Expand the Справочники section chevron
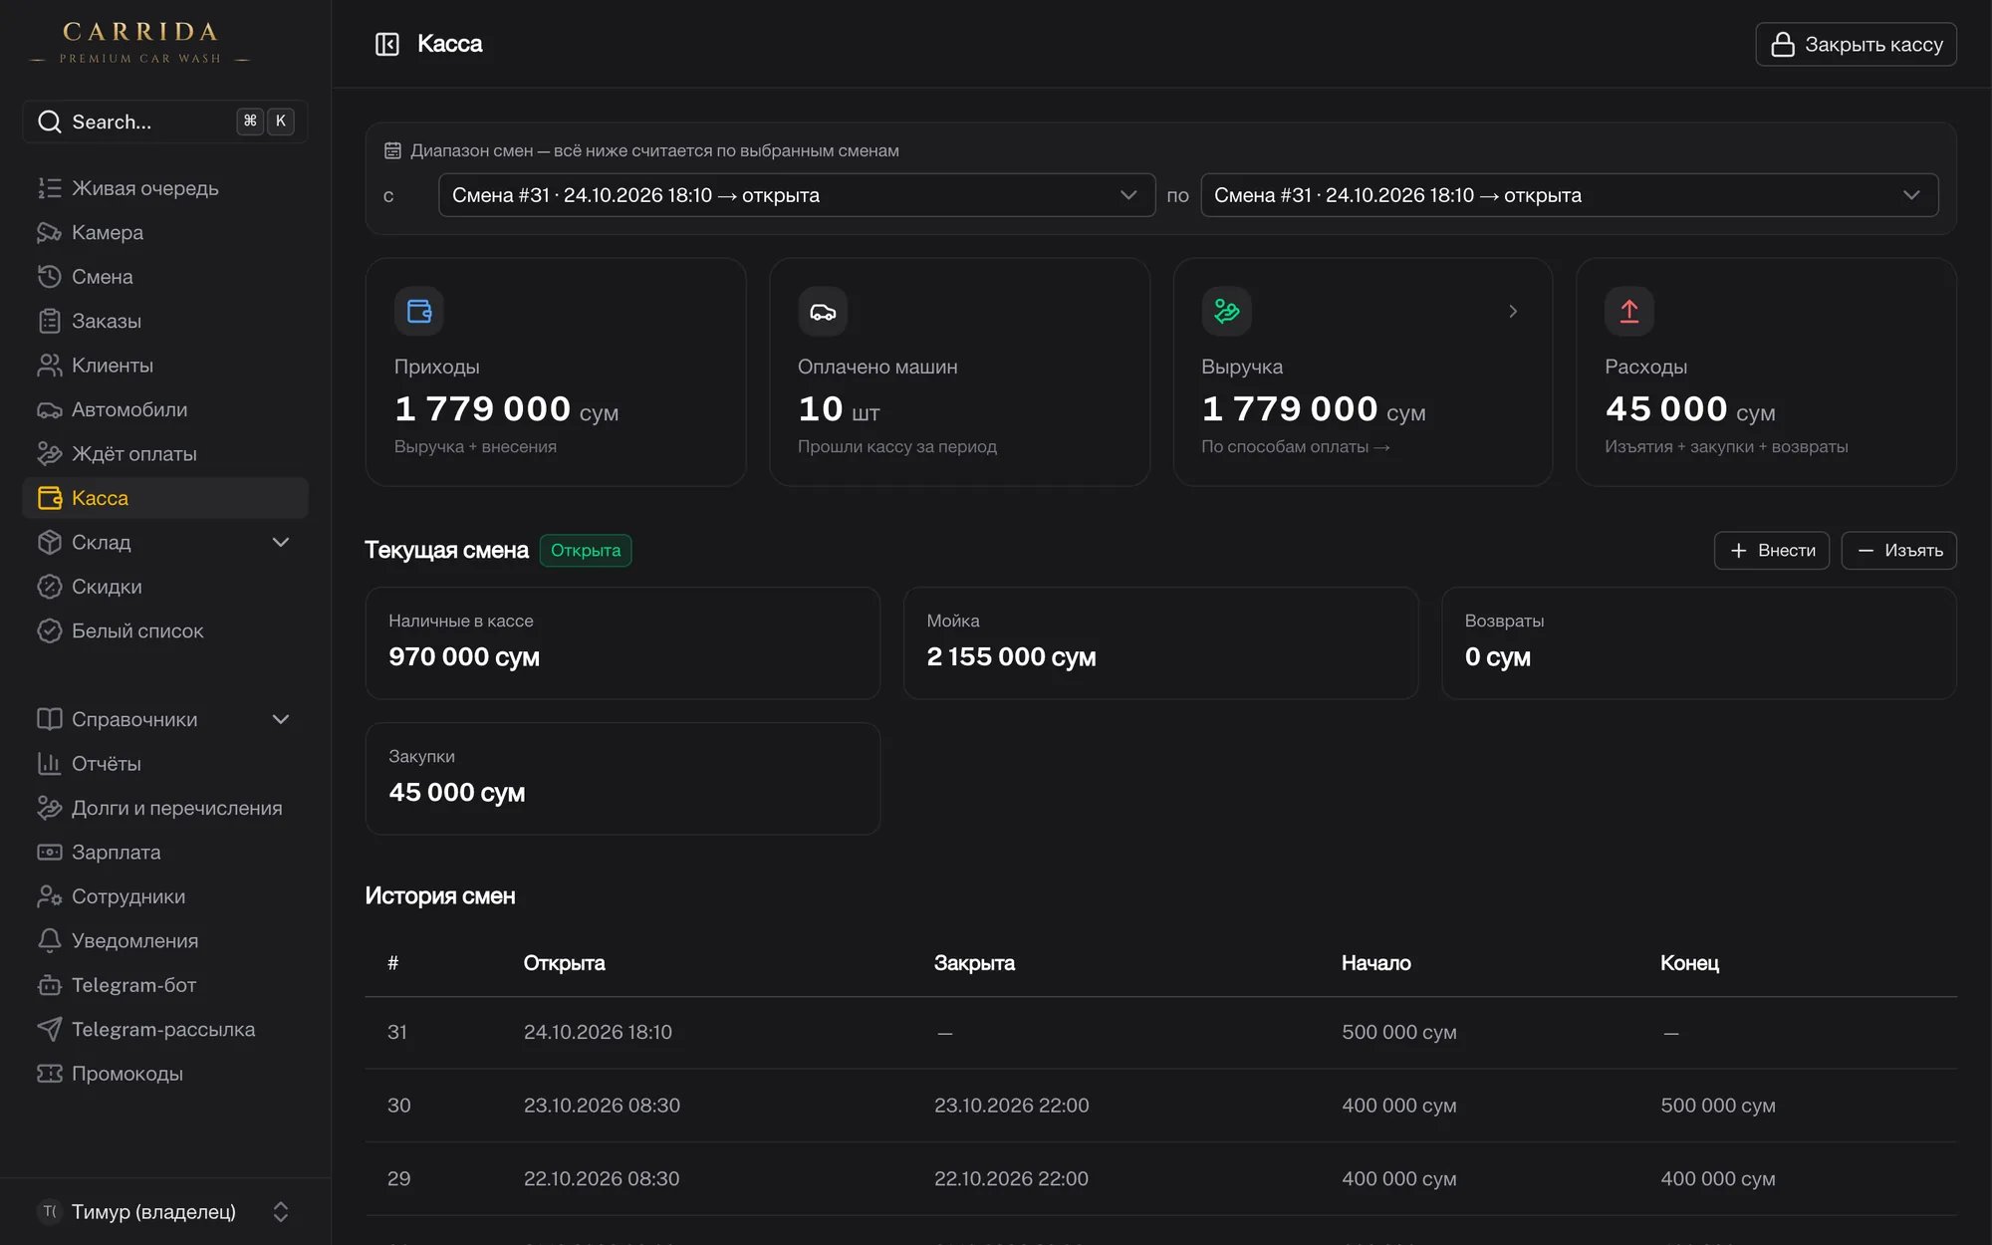Viewport: 1992px width, 1245px height. coord(281,719)
